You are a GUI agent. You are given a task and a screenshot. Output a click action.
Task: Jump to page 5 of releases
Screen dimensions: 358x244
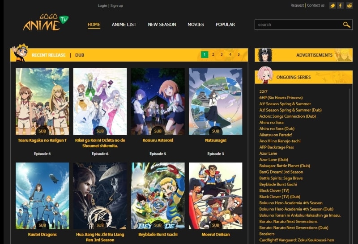(239, 54)
